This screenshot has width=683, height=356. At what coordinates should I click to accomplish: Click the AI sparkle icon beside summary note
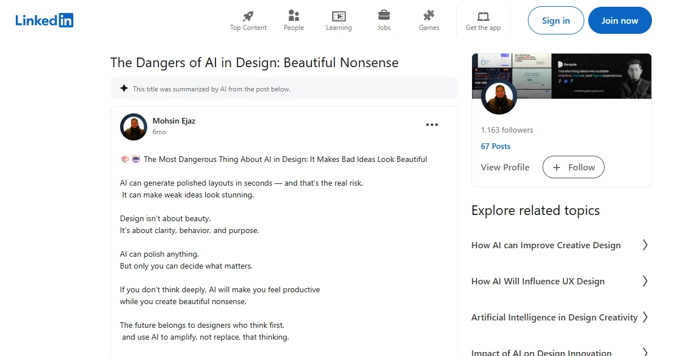124,89
